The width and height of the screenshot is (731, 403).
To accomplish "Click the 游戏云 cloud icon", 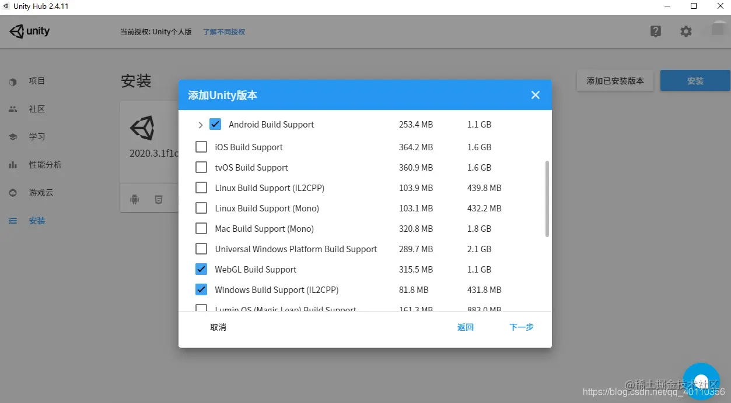I will coord(13,193).
